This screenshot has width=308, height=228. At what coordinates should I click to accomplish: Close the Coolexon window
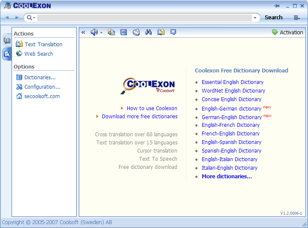click(x=302, y=6)
